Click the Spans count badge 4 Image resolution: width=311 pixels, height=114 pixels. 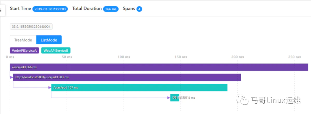tap(139, 9)
